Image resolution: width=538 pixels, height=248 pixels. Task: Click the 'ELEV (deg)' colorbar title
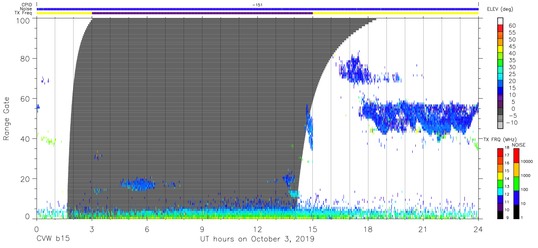pos(500,9)
